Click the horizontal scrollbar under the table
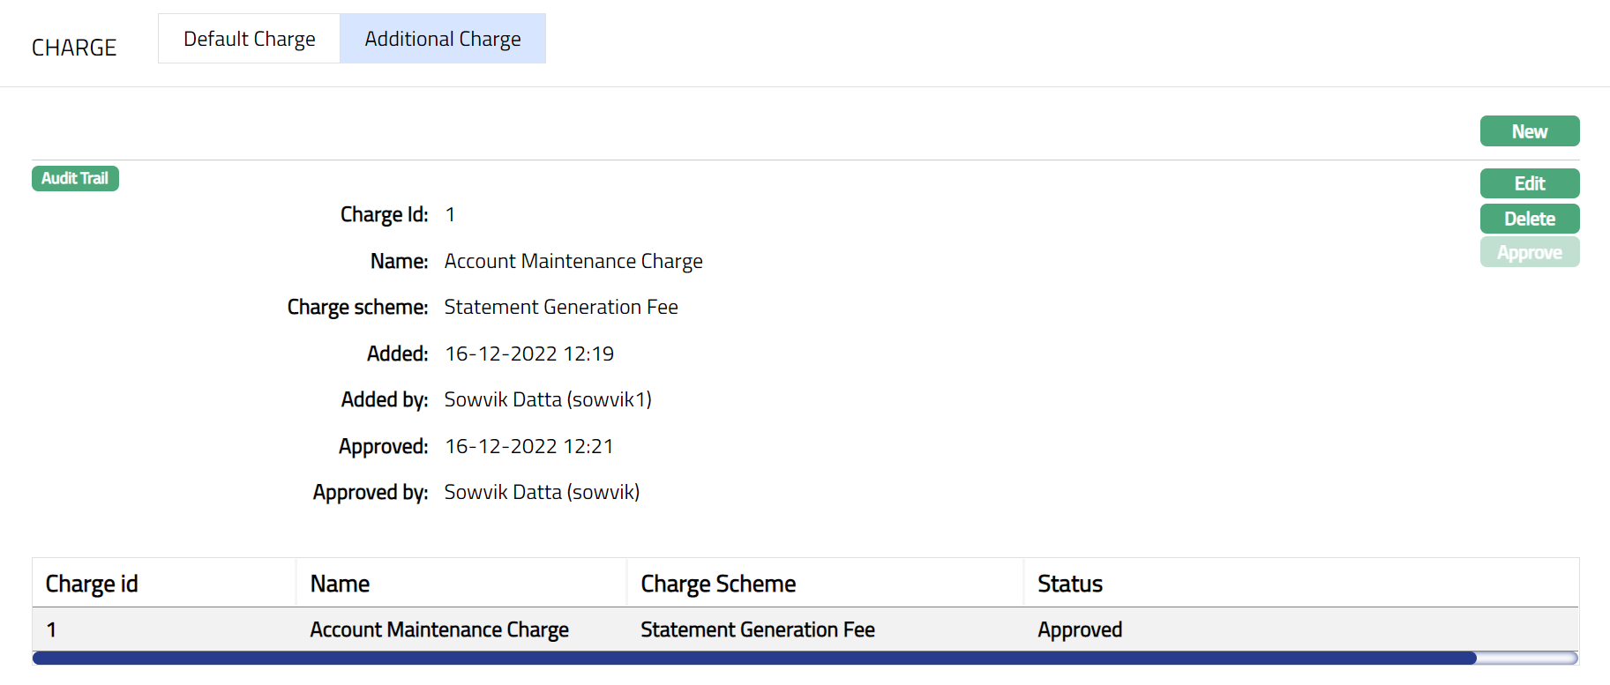The width and height of the screenshot is (1610, 685). [753, 658]
